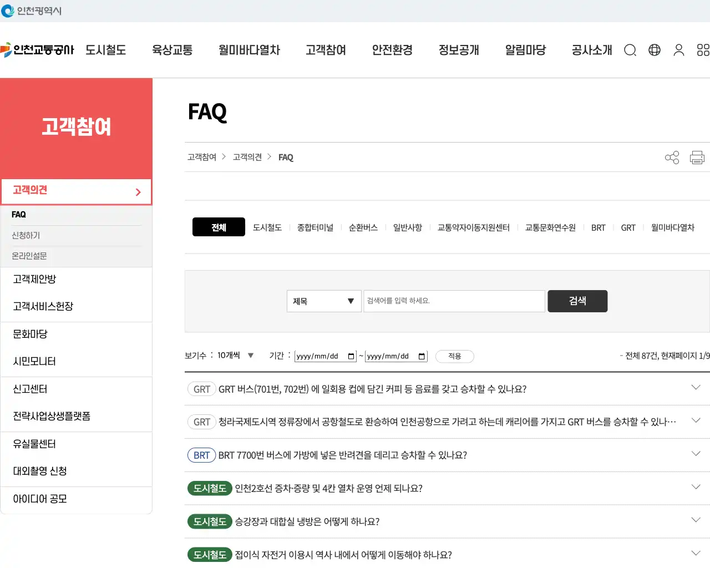Open 대외촬영 신청 in the sidebar
The image size is (710, 568).
click(40, 471)
